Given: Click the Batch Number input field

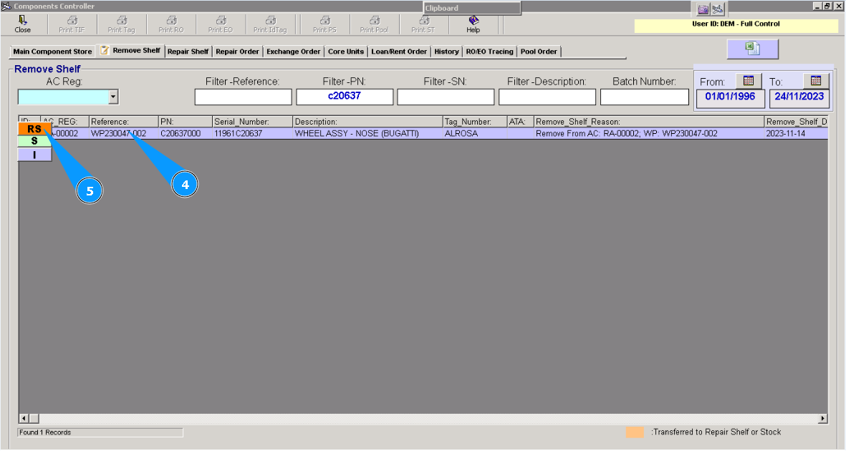Looking at the screenshot, I should point(645,97).
